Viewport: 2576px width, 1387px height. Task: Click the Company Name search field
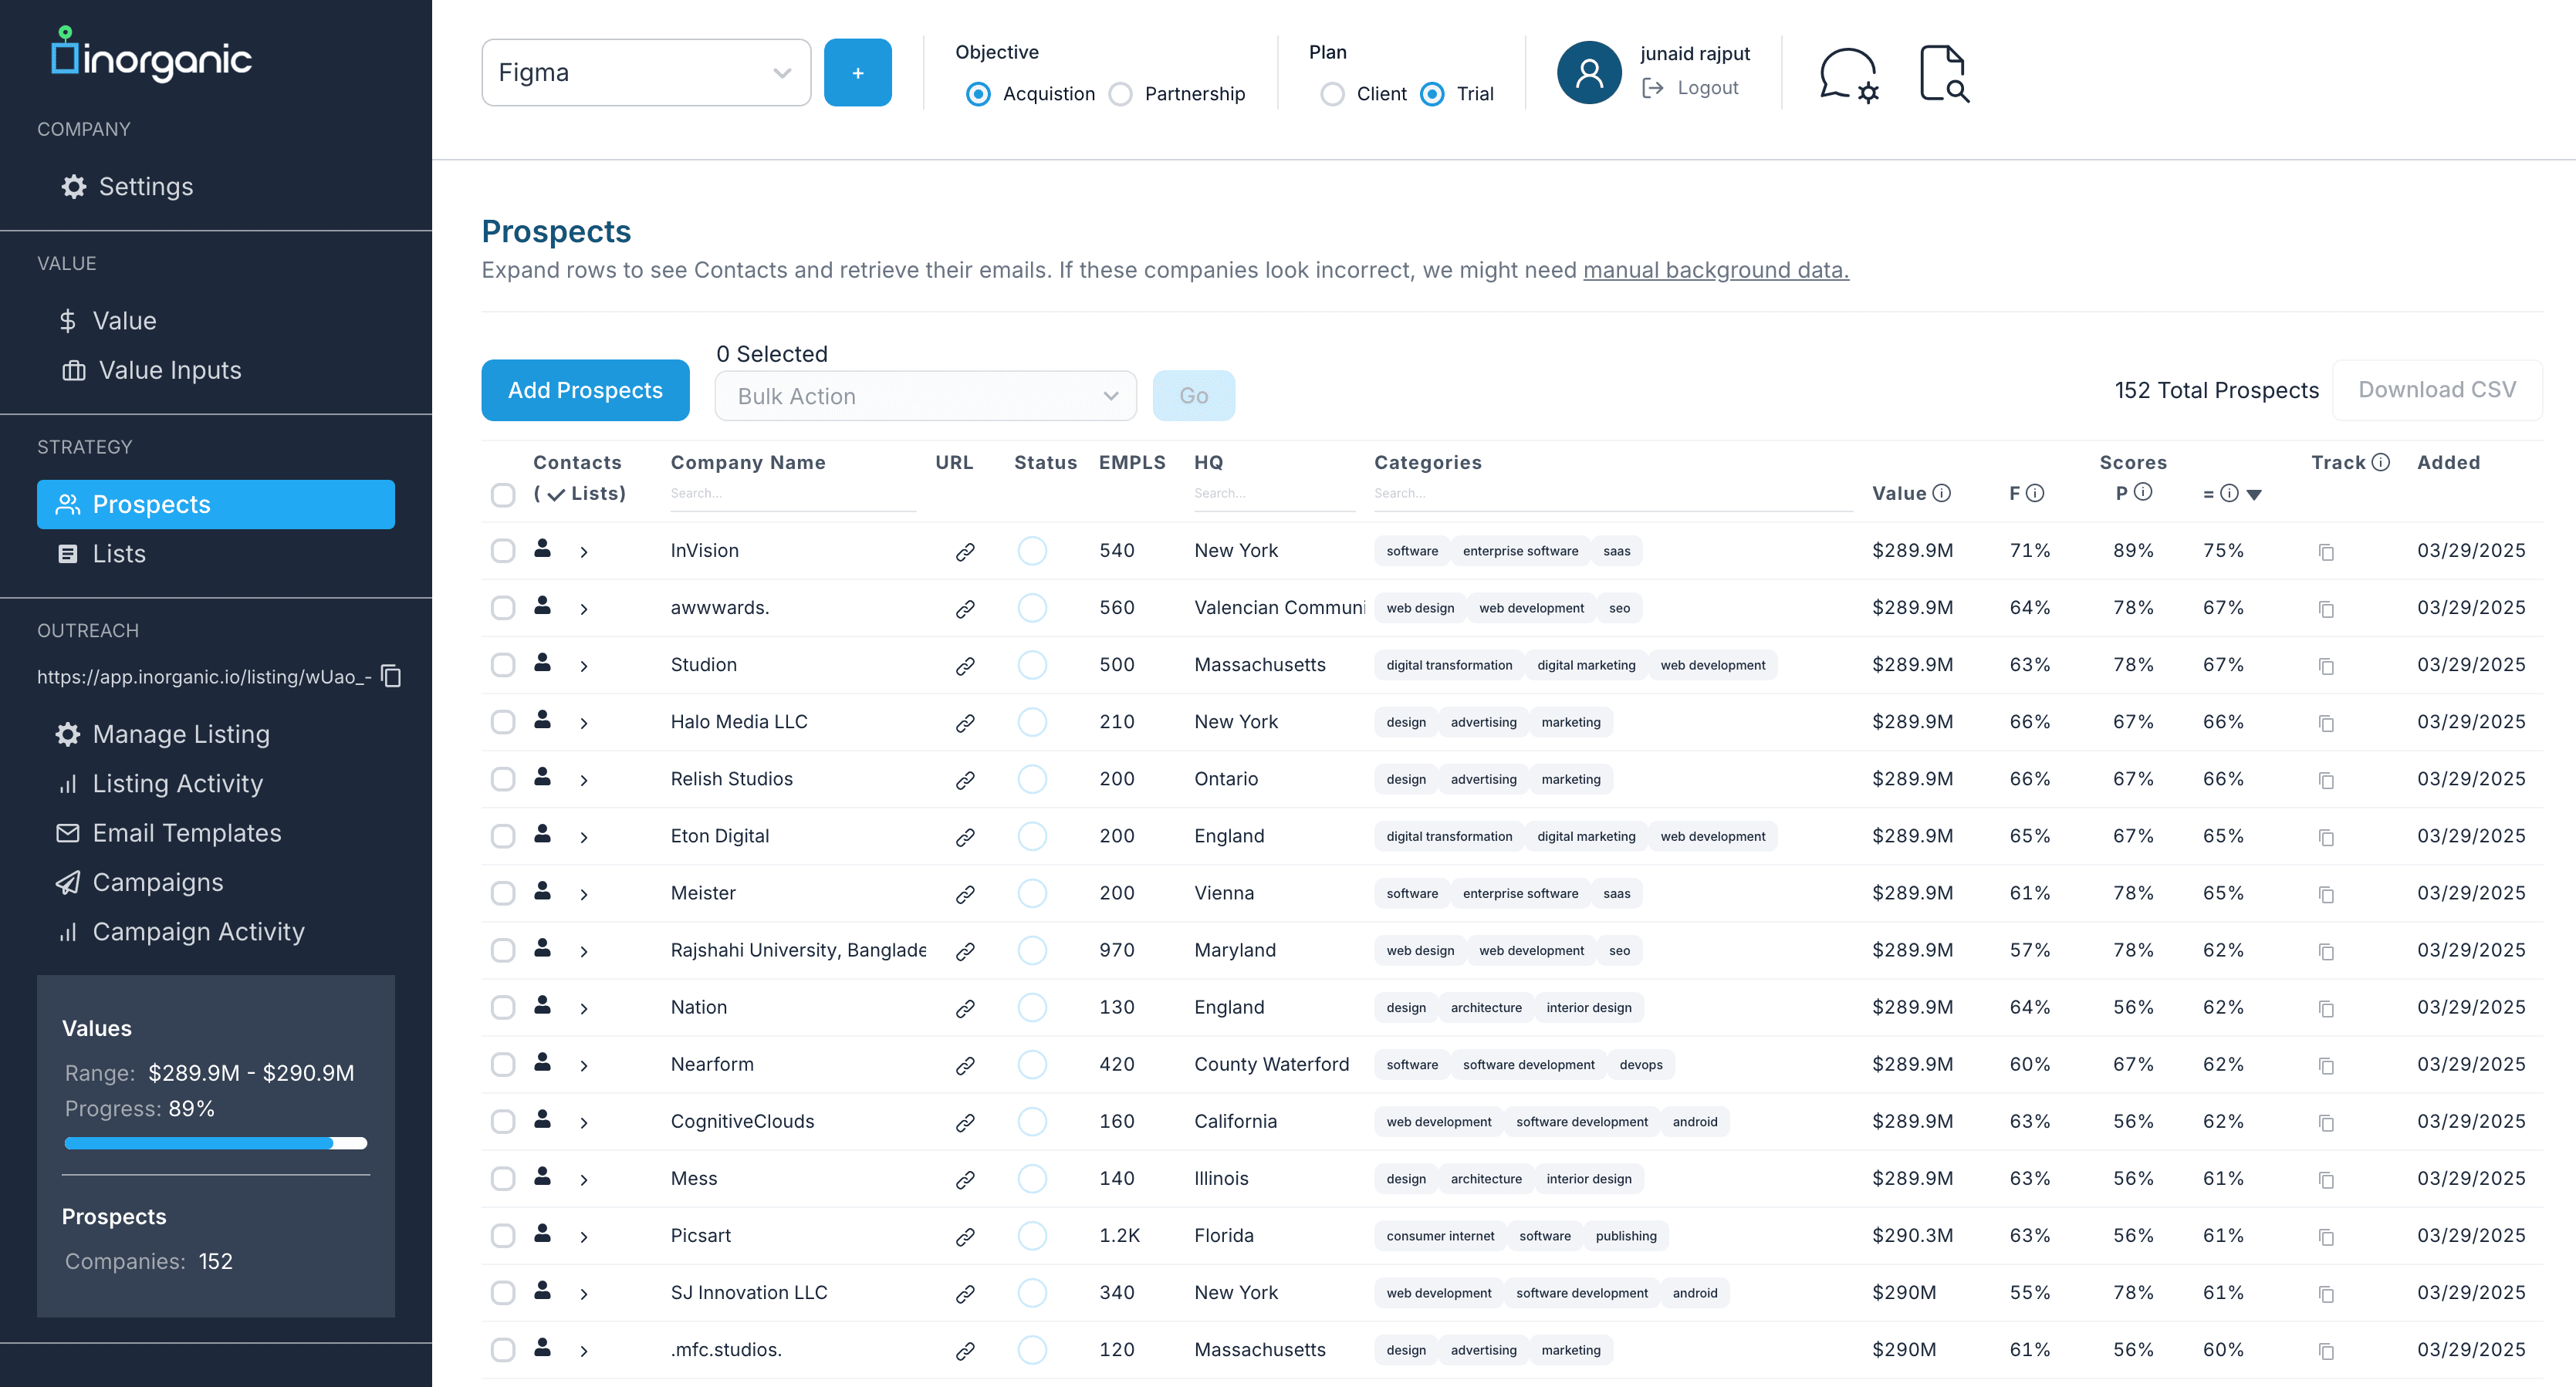(792, 493)
